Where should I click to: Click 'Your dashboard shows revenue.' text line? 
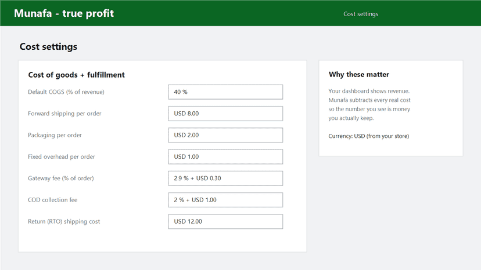coord(369,91)
